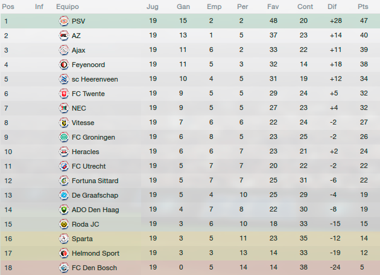Open the sc Heerenveen badge icon
The image size is (380, 275).
coord(64,79)
